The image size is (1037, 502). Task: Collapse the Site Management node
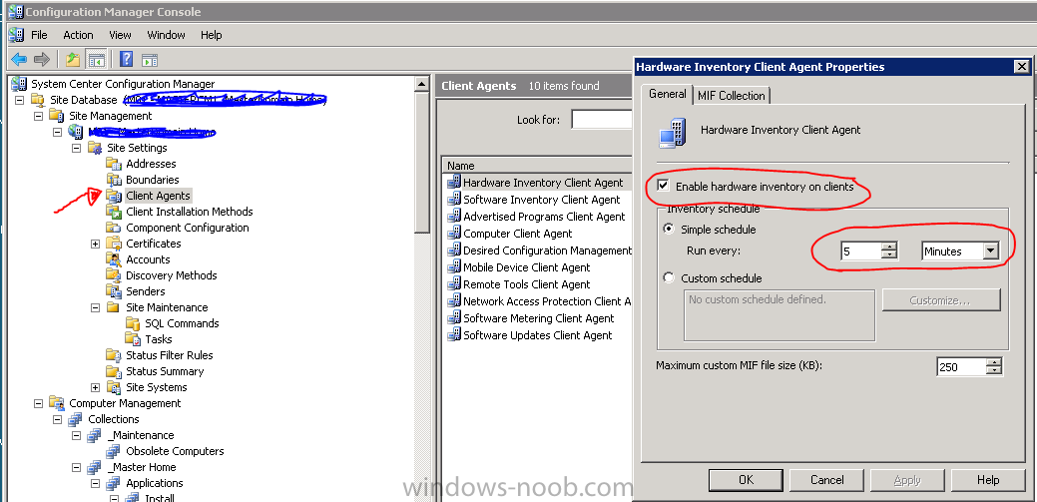(38, 116)
